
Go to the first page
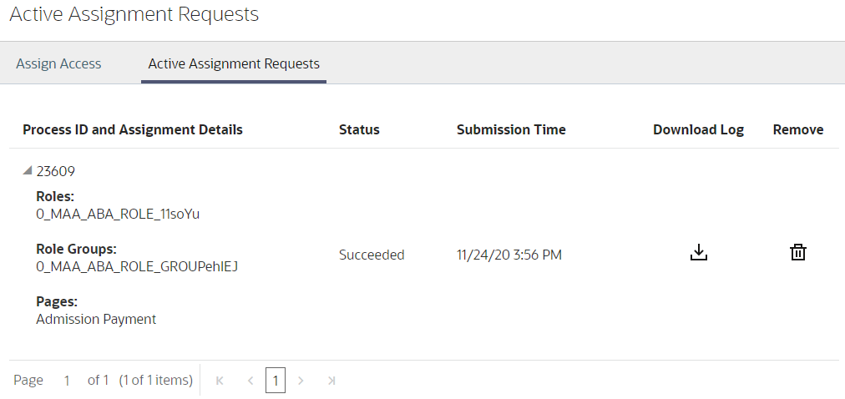[x=220, y=381]
